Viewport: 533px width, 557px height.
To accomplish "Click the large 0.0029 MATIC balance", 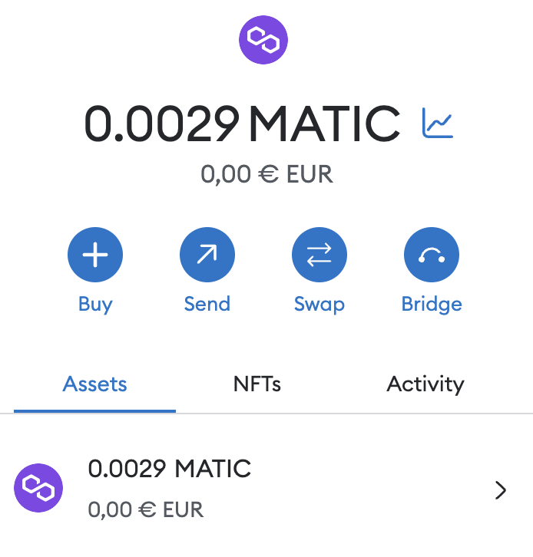I will point(242,124).
